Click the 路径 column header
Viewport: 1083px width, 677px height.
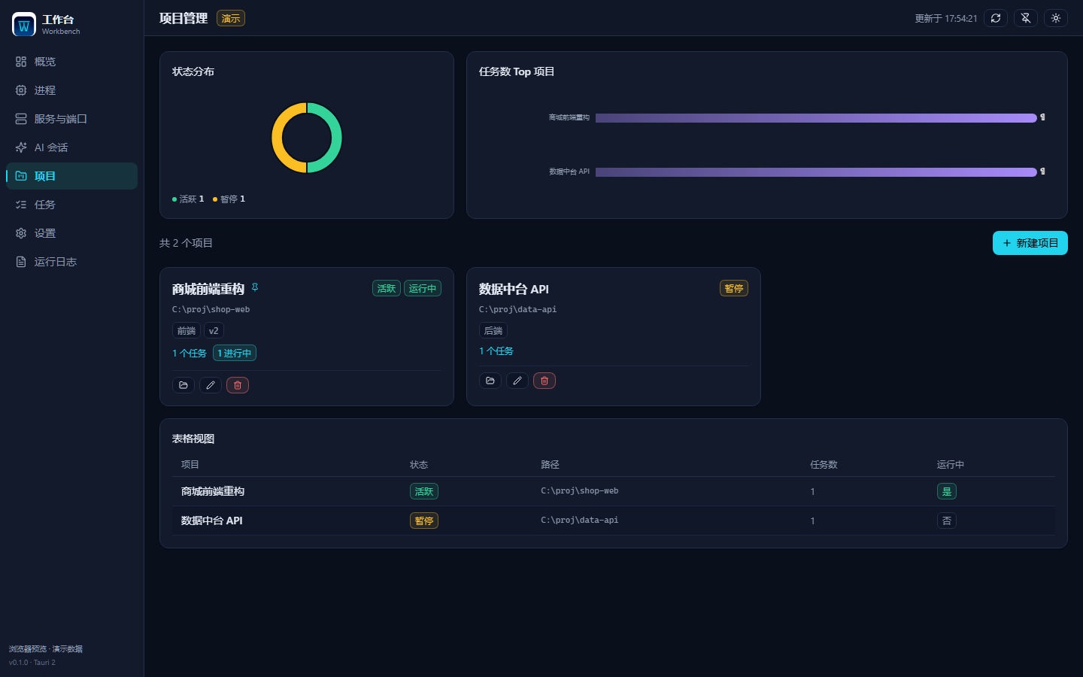550,465
